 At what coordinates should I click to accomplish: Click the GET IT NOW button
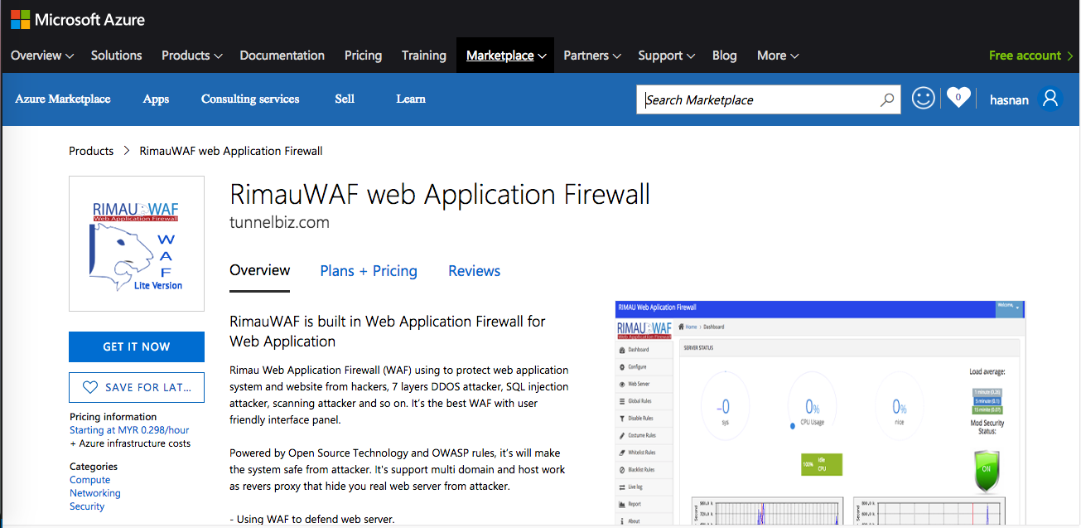[137, 346]
